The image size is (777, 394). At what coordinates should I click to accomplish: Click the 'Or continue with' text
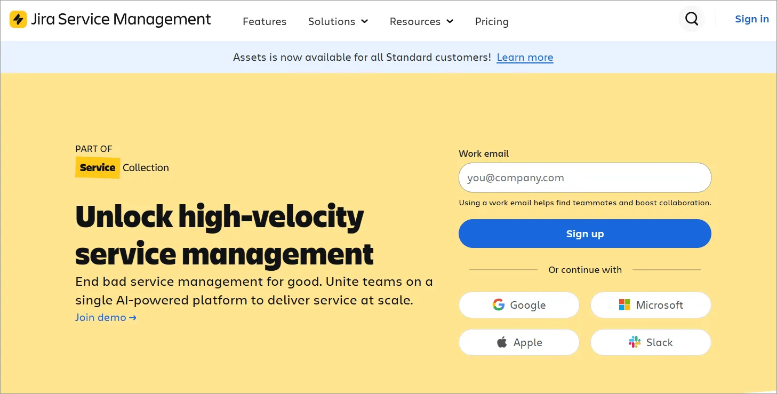point(585,270)
